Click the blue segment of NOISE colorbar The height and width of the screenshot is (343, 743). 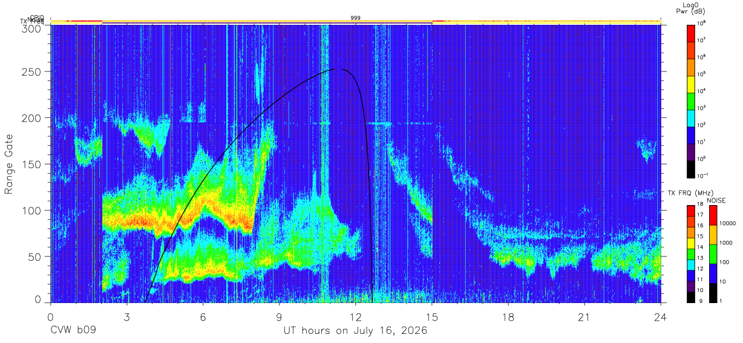tap(713, 272)
